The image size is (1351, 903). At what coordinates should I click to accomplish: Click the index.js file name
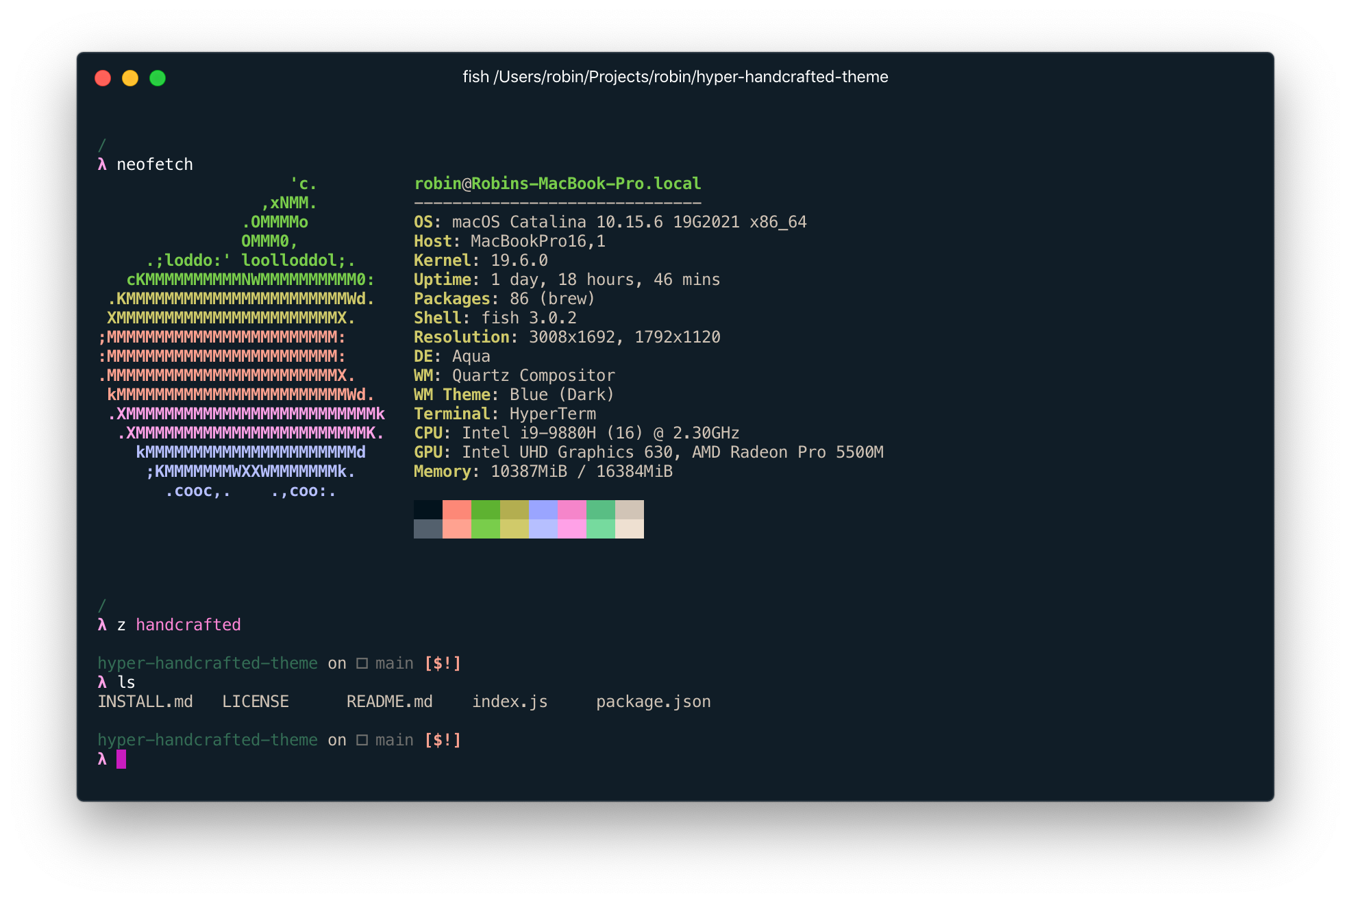pyautogui.click(x=510, y=702)
